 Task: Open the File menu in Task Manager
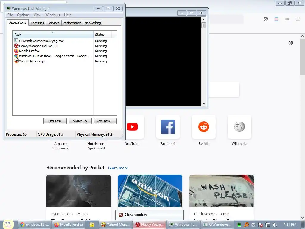coord(10,15)
